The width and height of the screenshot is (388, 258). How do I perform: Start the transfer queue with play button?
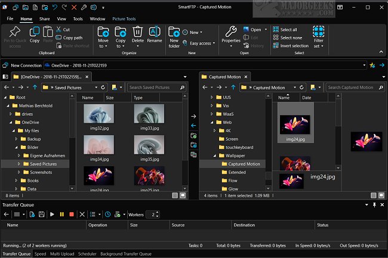52,214
